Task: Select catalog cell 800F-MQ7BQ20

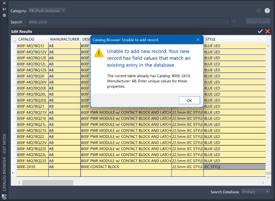Action: point(33,76)
